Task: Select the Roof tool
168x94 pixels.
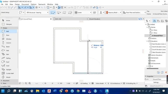Action: point(9,62)
